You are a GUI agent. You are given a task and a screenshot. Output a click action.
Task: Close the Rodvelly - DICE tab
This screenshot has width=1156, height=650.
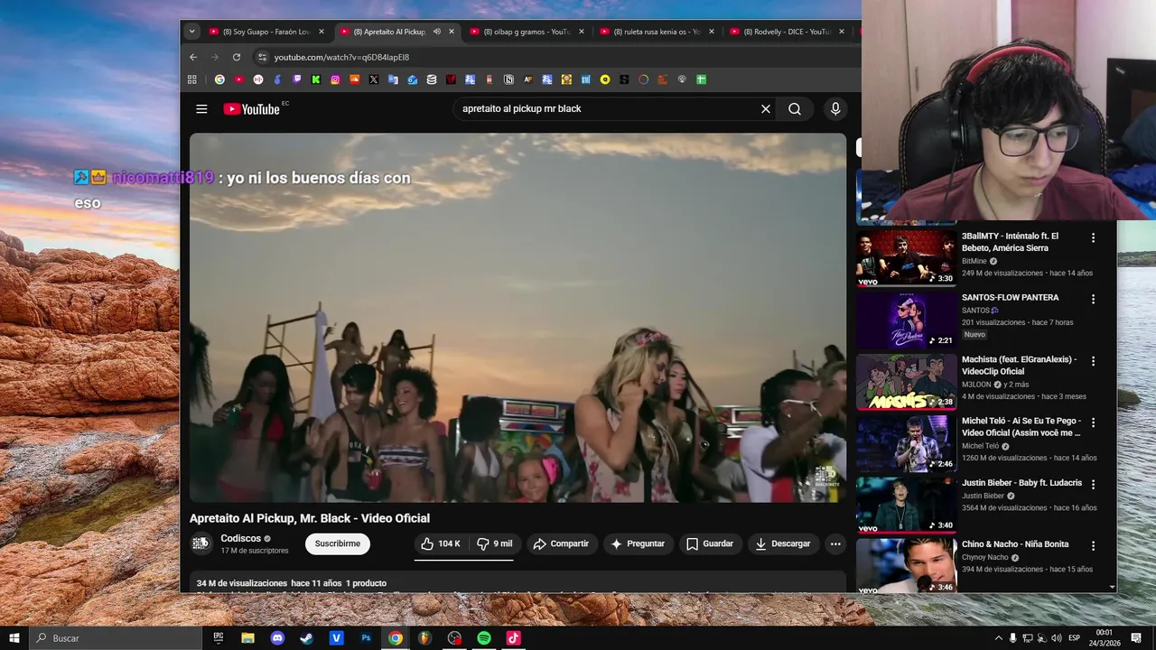[x=842, y=32]
